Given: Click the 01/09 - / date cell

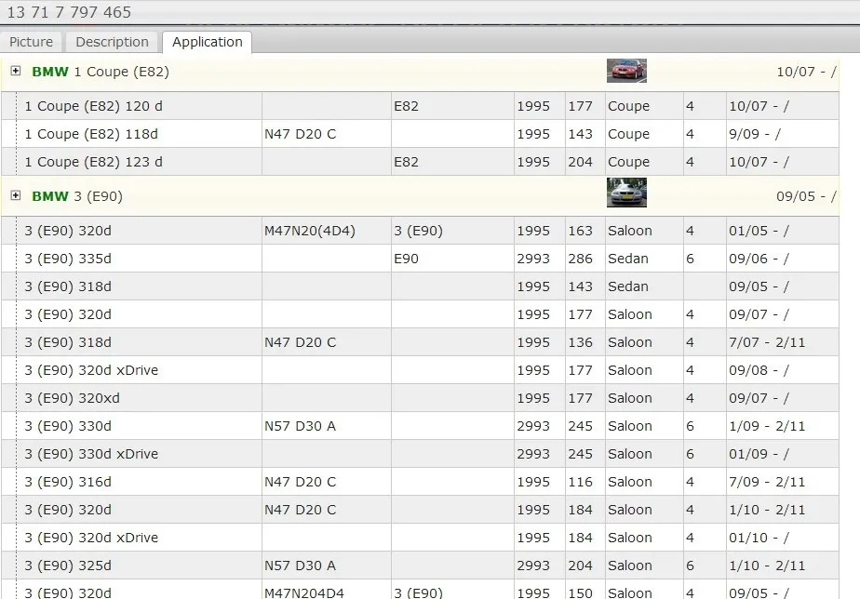Looking at the screenshot, I should (759, 454).
